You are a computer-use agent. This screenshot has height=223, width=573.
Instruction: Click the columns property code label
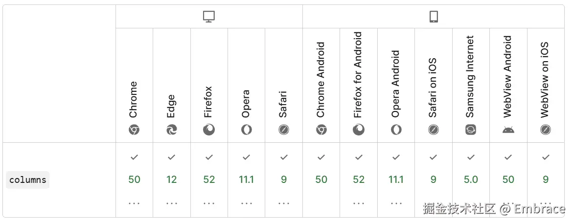28,180
